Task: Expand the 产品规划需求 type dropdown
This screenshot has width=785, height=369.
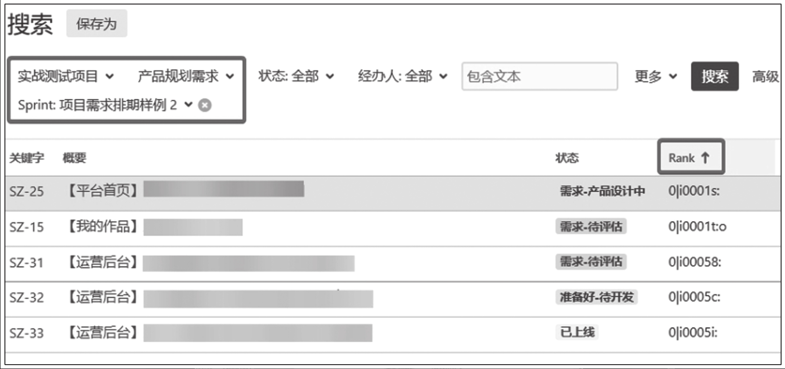Action: [x=186, y=76]
